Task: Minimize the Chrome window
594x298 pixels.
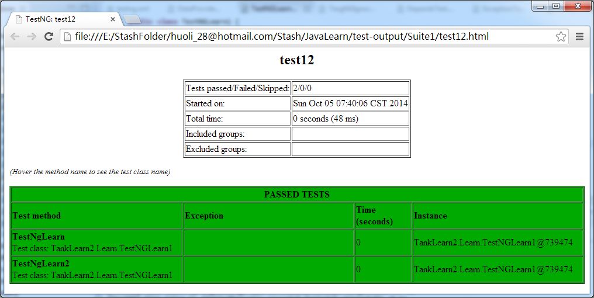Action: pos(540,6)
